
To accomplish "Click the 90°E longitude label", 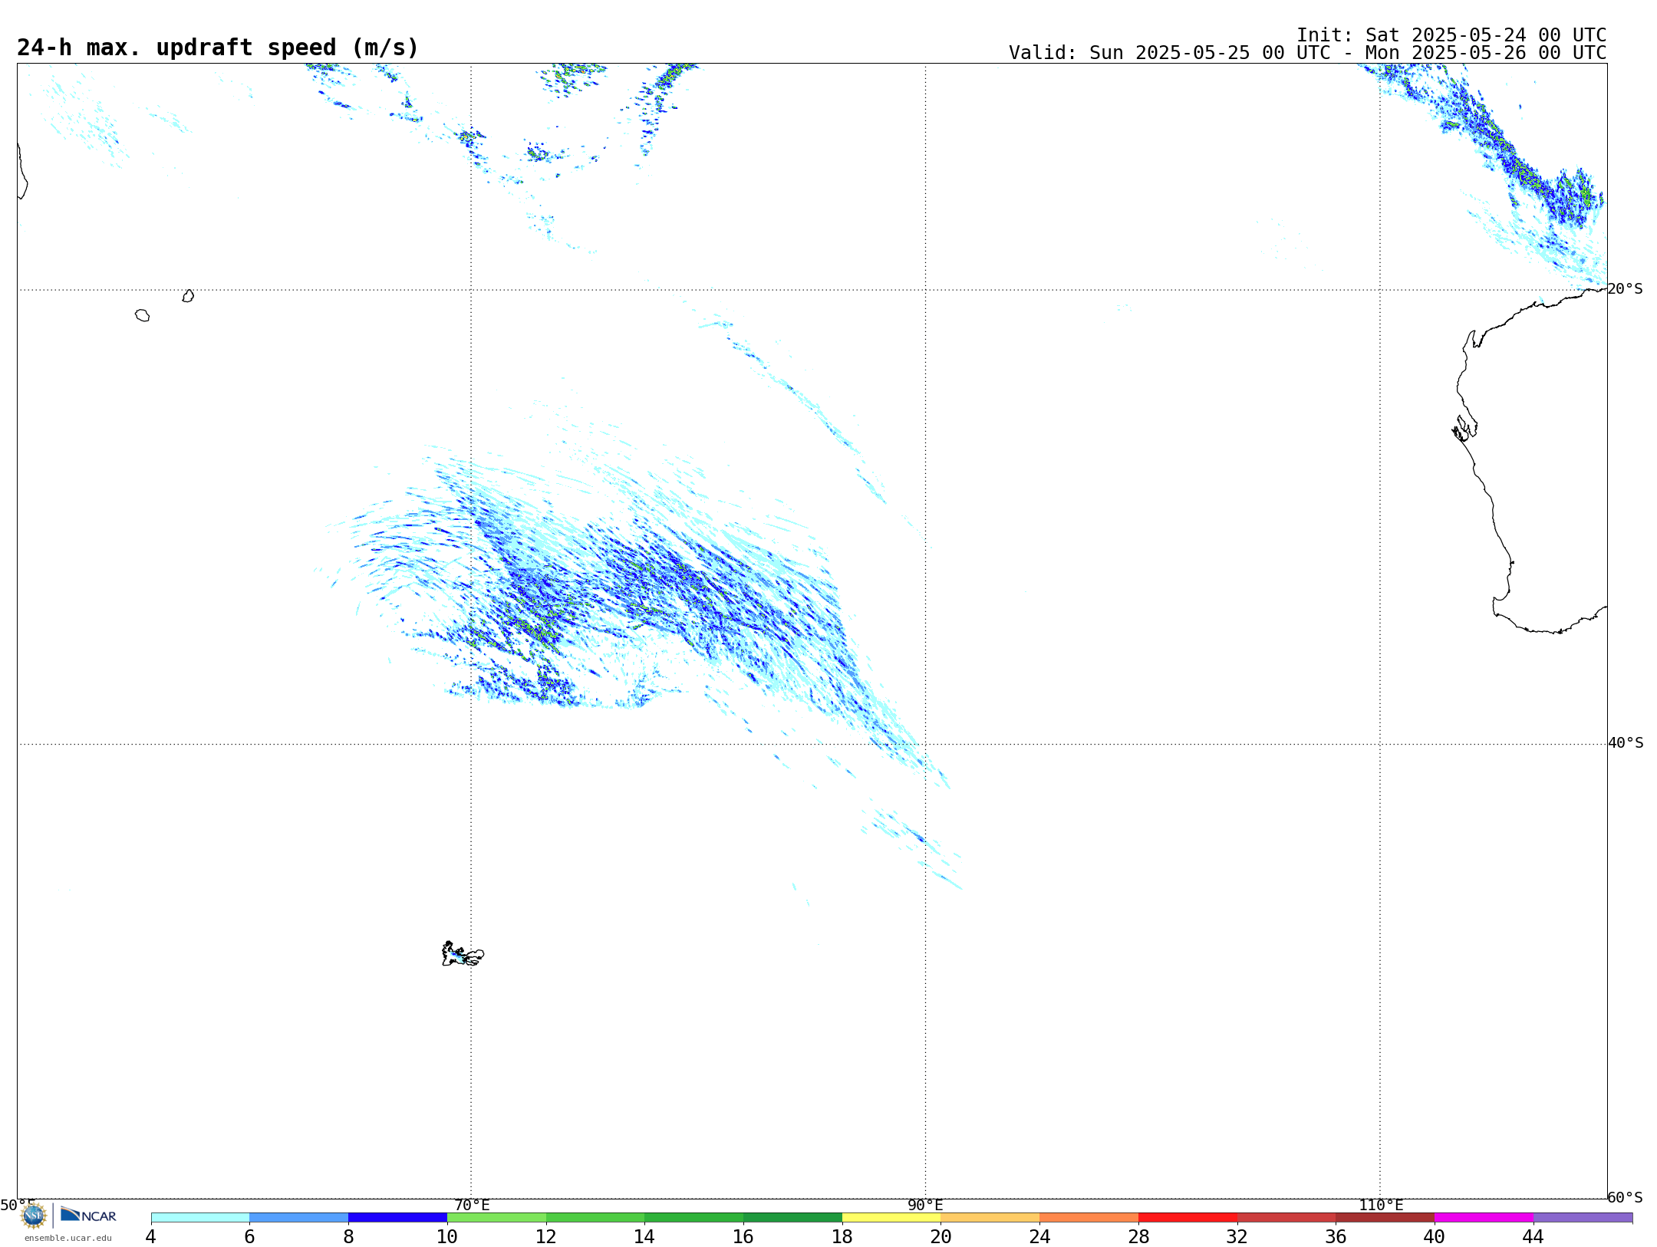I will tap(925, 1206).
